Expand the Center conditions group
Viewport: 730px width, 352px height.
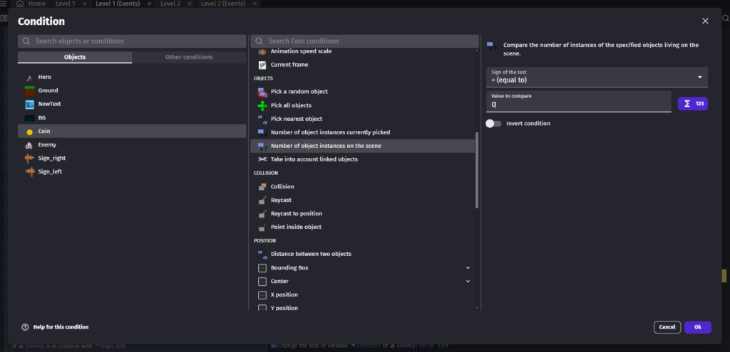point(468,282)
